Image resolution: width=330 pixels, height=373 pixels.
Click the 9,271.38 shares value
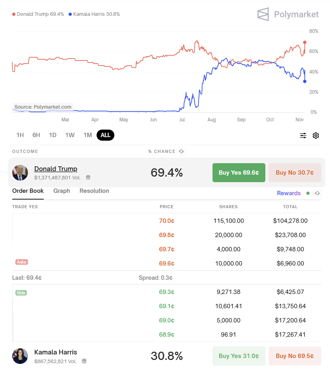[x=229, y=292]
